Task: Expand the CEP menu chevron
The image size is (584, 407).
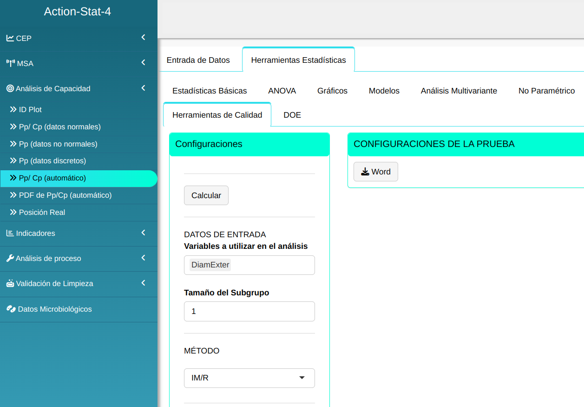Action: click(x=143, y=37)
